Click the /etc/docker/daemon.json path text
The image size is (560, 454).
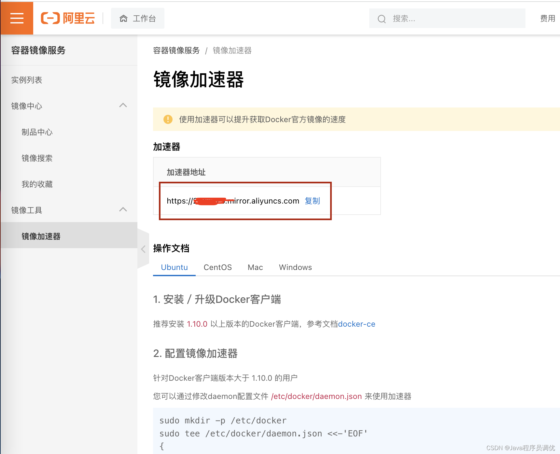316,396
